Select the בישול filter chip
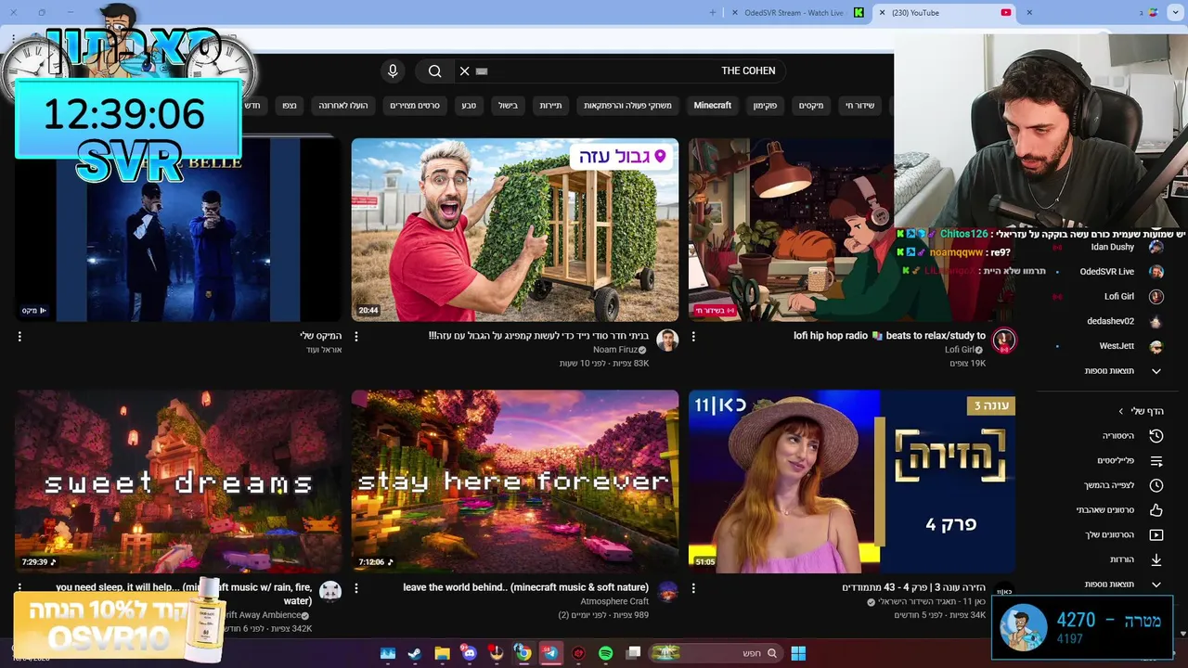The height and width of the screenshot is (668, 1188). (x=508, y=106)
